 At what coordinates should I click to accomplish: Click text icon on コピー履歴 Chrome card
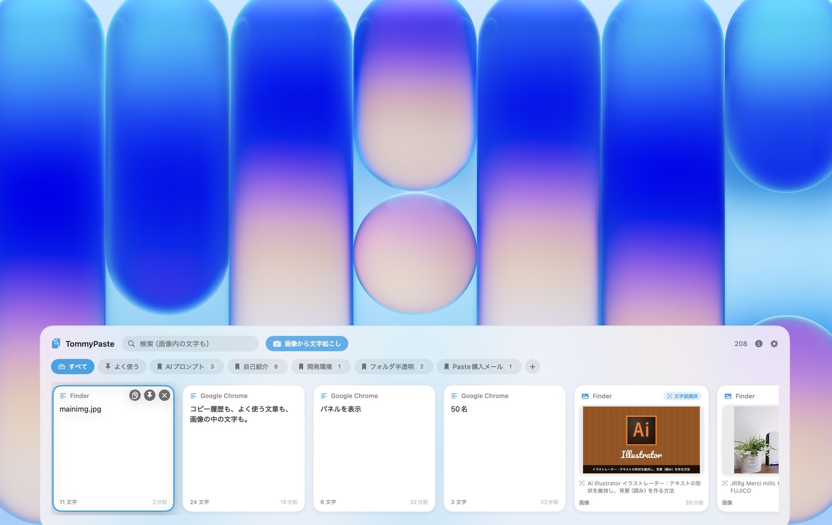pyautogui.click(x=193, y=396)
